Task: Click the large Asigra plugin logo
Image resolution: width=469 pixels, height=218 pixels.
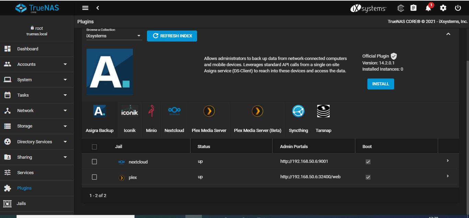Action: [110, 72]
